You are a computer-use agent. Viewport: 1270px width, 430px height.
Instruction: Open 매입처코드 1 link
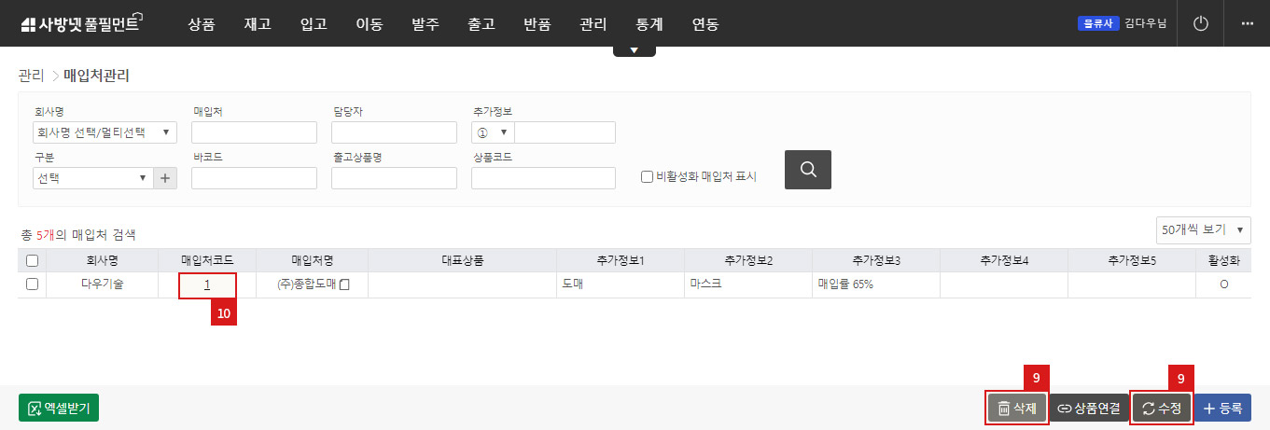point(207,284)
